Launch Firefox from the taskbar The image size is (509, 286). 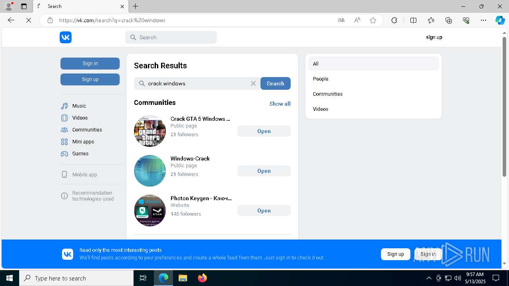[202, 278]
